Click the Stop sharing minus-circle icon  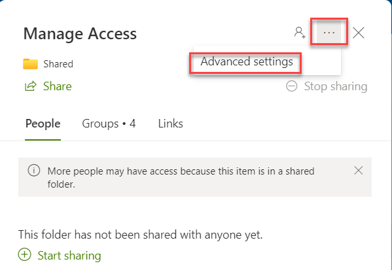pos(291,86)
